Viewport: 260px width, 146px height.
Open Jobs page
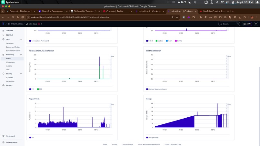[8, 70]
